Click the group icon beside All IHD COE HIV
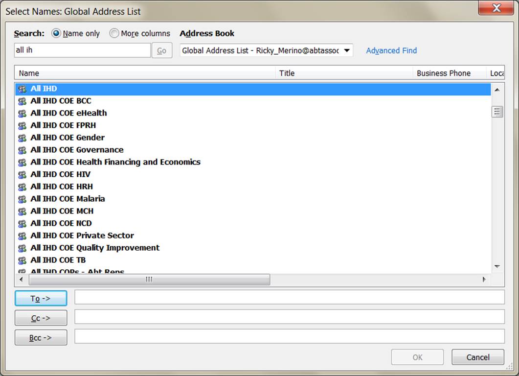The width and height of the screenshot is (519, 376). click(x=22, y=175)
